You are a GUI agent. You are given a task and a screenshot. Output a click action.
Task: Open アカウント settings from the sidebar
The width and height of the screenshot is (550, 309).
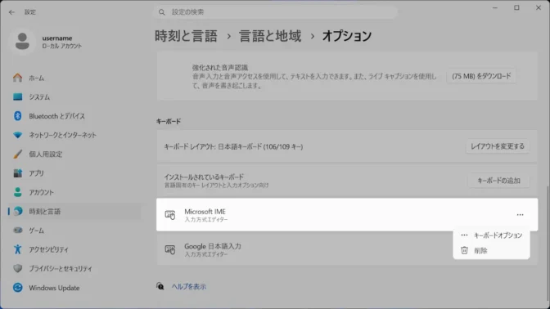coord(74,192)
